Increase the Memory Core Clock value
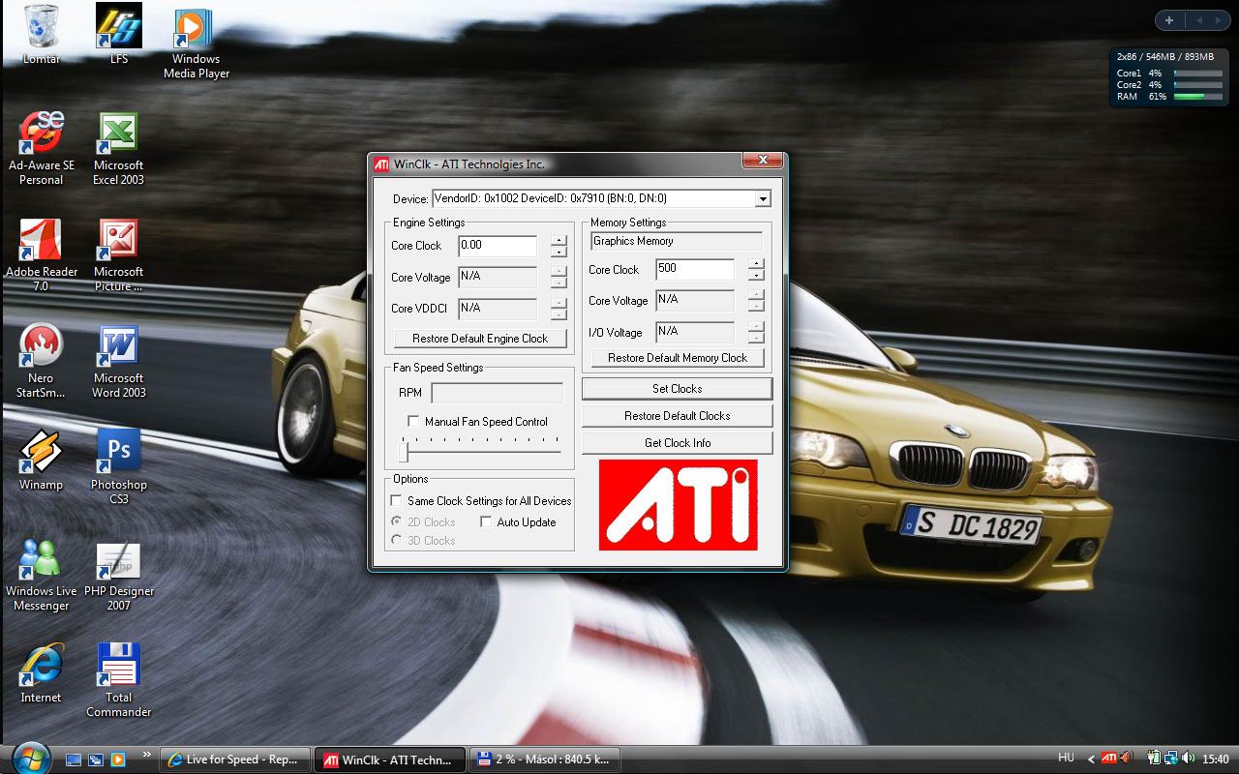This screenshot has width=1239, height=774. coord(756,264)
